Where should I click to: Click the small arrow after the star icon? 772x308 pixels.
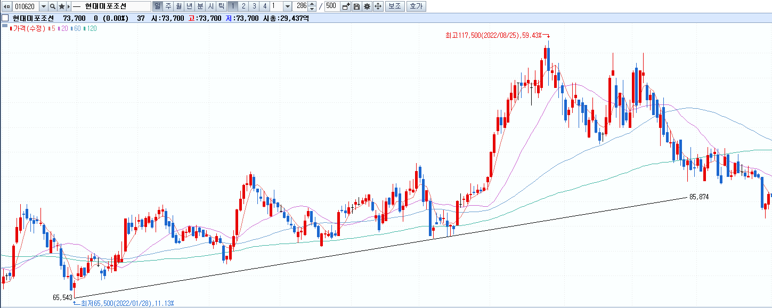(68, 6)
